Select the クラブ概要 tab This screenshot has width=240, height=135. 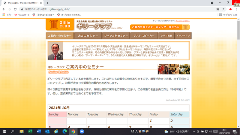(166, 36)
